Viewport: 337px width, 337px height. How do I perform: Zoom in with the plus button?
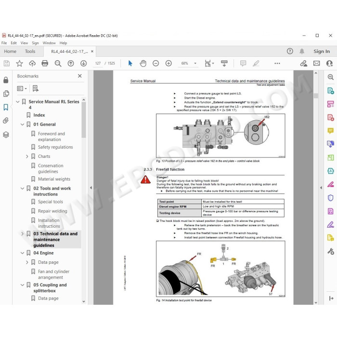pyautogui.click(x=168, y=64)
